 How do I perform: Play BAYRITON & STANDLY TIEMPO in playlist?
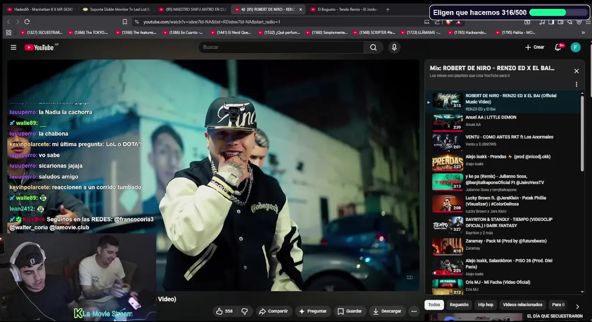point(502,226)
